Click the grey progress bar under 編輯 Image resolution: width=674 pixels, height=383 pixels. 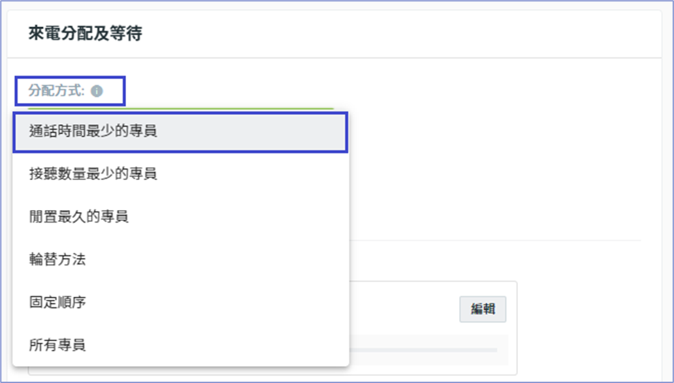tap(423, 350)
